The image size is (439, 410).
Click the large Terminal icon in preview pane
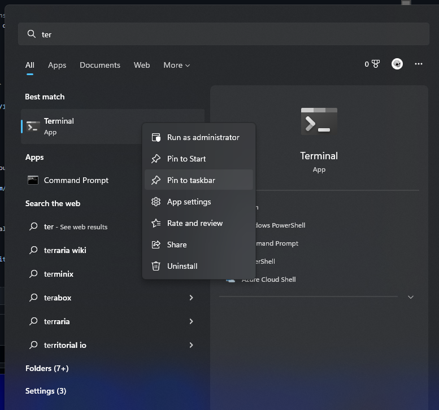pos(319,121)
